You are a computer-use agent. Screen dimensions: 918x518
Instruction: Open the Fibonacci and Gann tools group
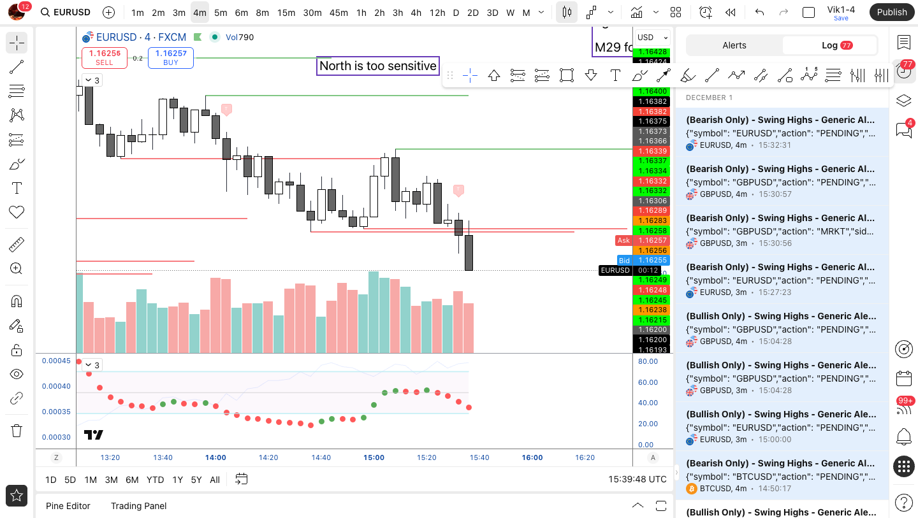17,91
